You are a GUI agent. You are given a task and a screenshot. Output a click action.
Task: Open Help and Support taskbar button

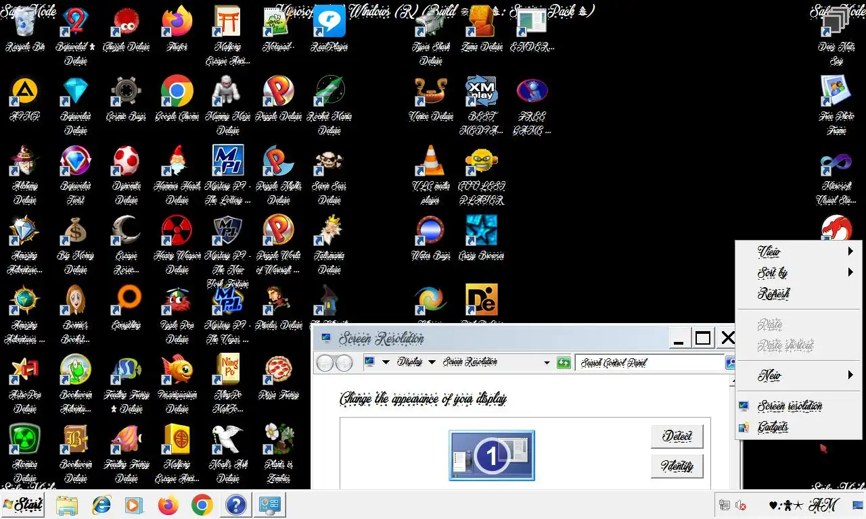coord(235,505)
